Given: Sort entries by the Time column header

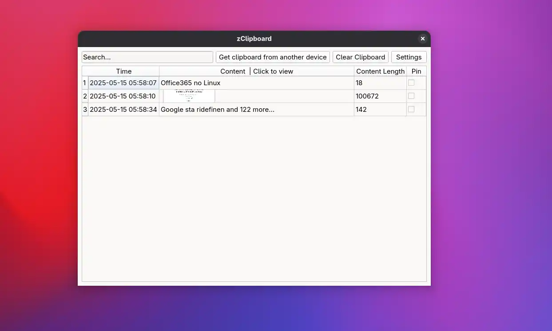Looking at the screenshot, I should click(123, 71).
